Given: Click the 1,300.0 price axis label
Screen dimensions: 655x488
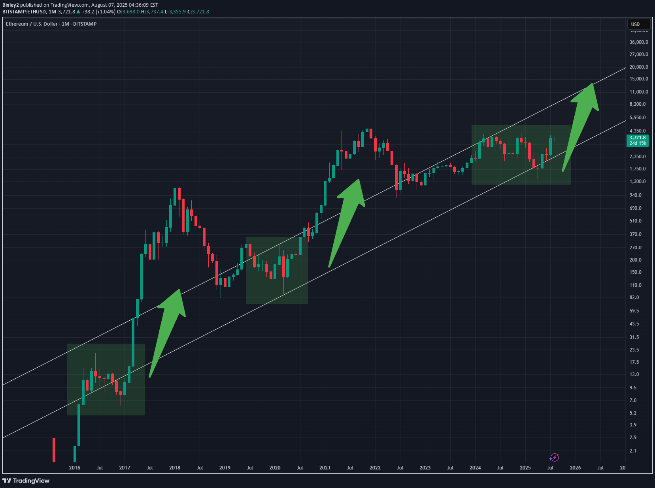Looking at the screenshot, I should [638, 181].
